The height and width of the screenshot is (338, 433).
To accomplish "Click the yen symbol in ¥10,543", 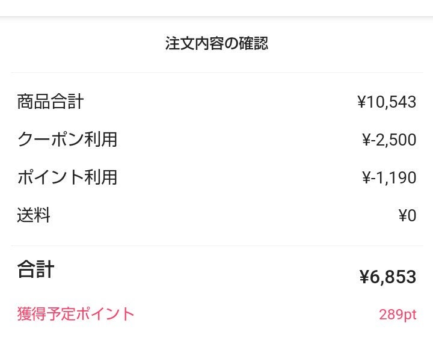I will [361, 102].
